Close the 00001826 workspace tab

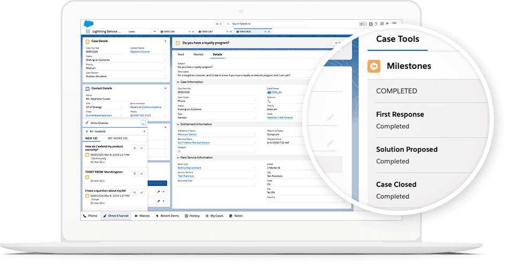269,32
